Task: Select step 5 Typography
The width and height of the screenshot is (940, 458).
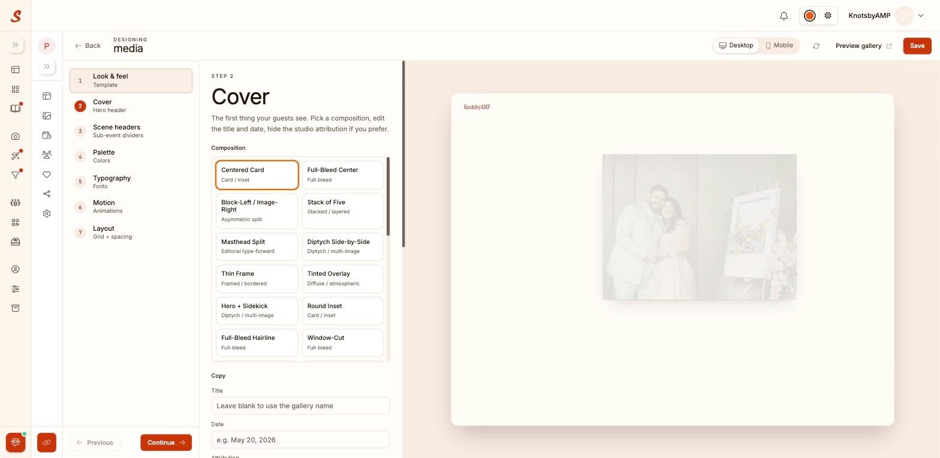Action: click(x=131, y=182)
